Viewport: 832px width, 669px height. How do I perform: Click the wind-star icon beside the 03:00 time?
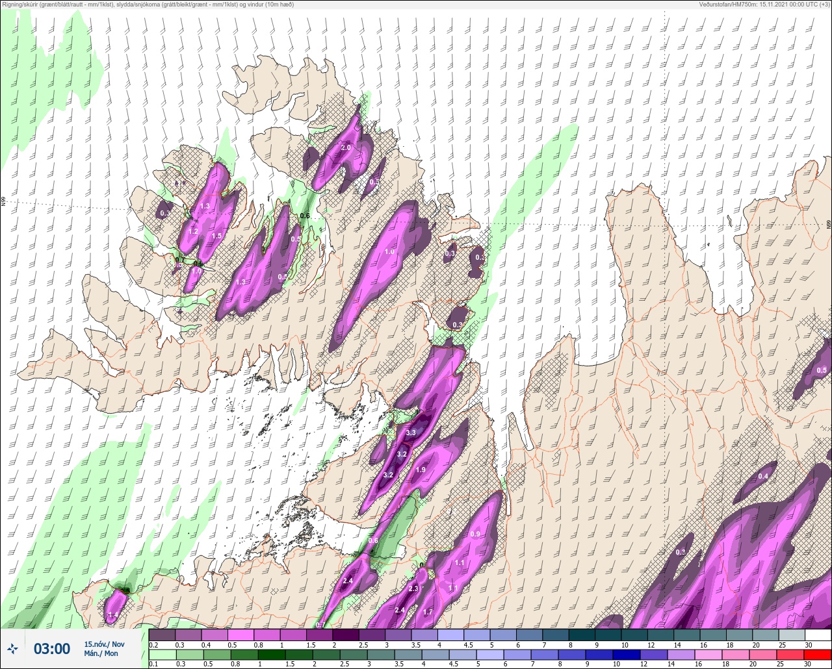[13, 648]
